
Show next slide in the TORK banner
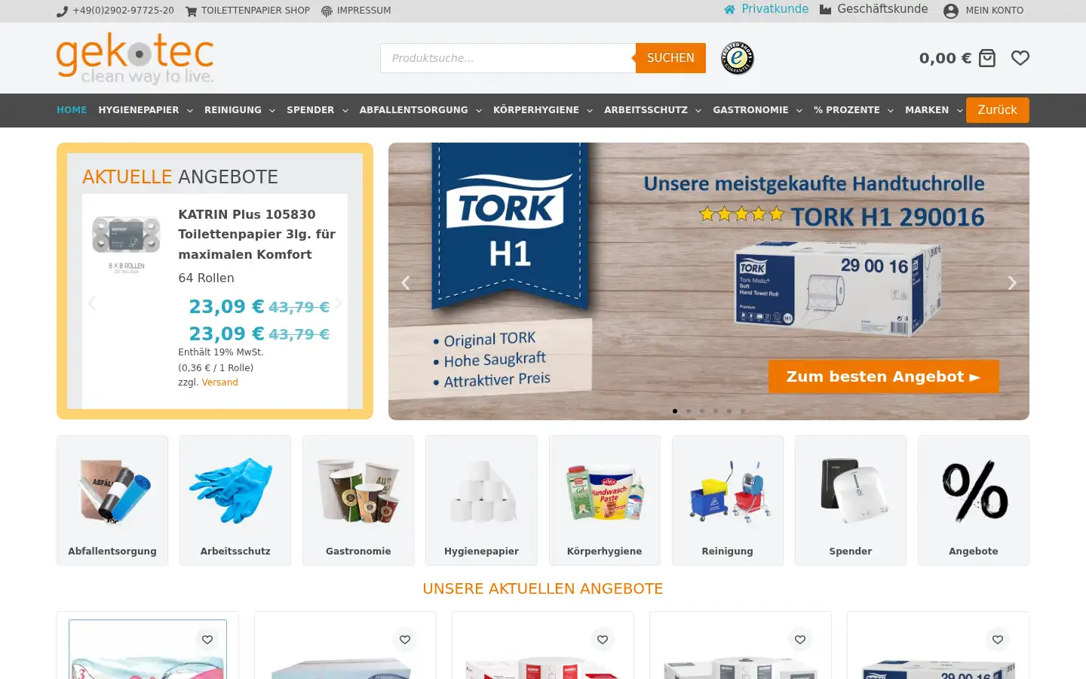click(x=1012, y=283)
